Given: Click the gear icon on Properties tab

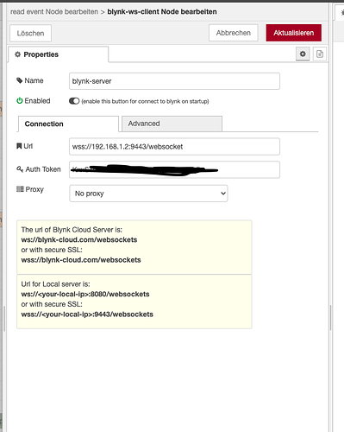Looking at the screenshot, I should click(18, 54).
